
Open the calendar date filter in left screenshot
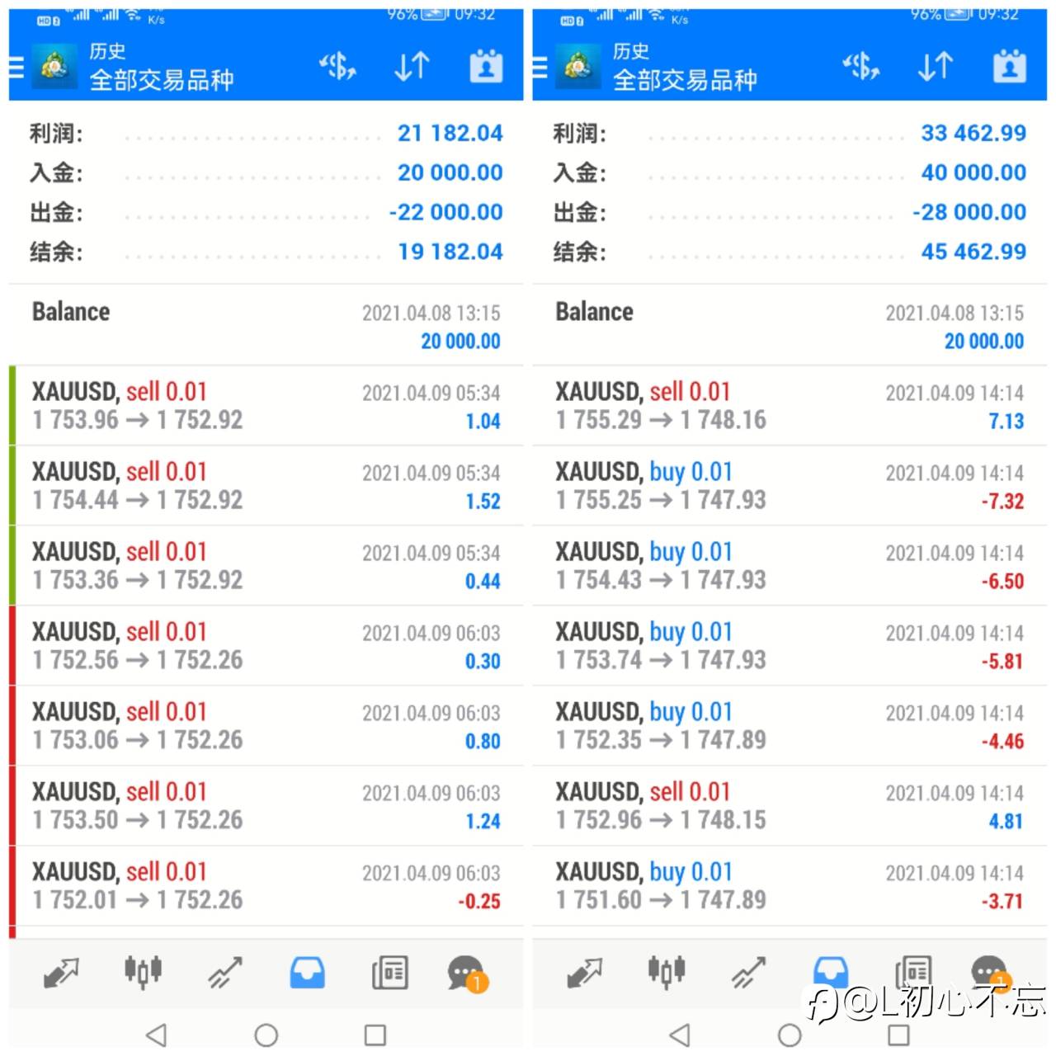(486, 66)
